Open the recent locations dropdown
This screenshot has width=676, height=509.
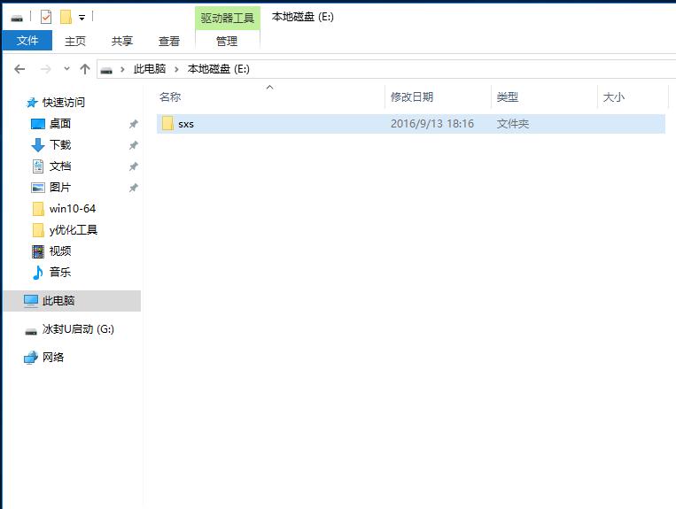click(x=66, y=68)
